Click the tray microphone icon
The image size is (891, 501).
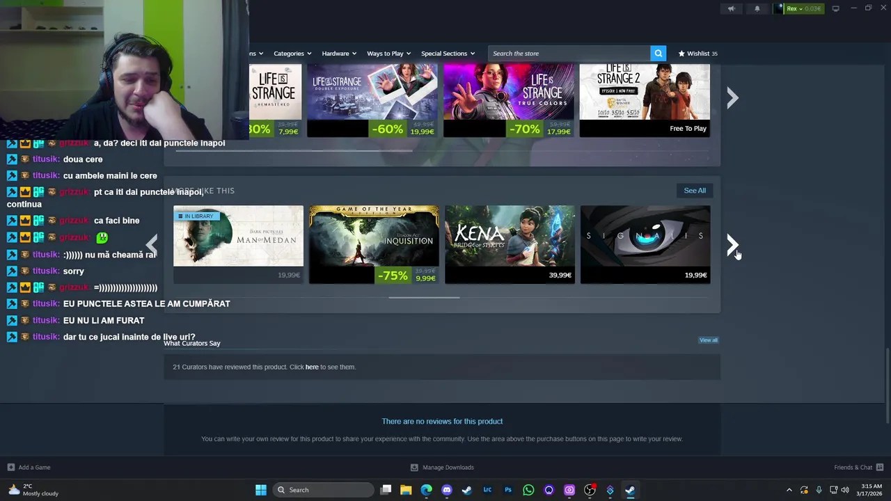click(819, 490)
